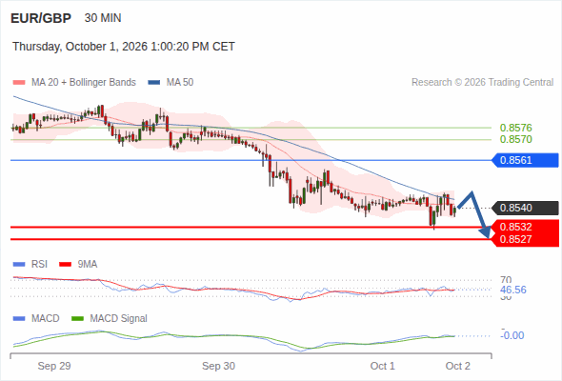Click the RSI blue legend swatch

[19, 265]
